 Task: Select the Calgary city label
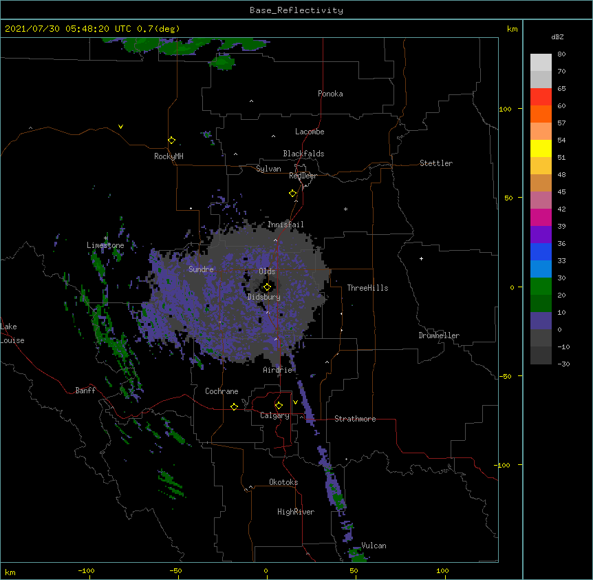pyautogui.click(x=274, y=415)
